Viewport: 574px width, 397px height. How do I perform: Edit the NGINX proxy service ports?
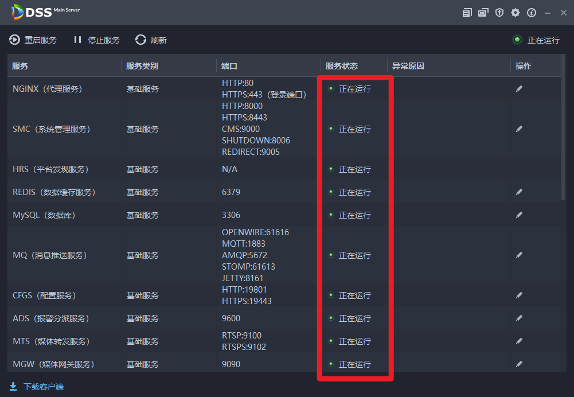coord(519,89)
